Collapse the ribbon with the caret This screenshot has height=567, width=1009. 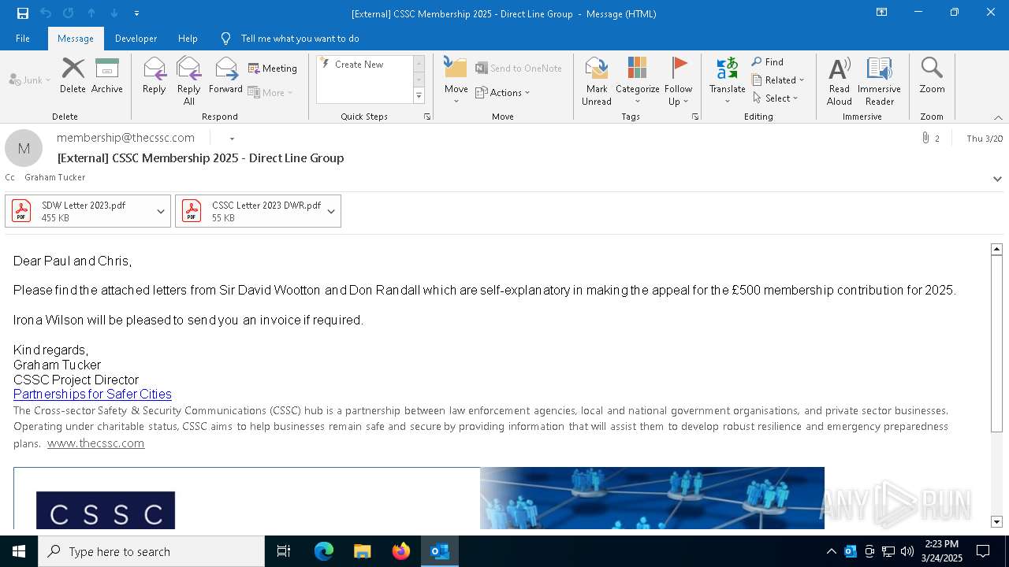(x=998, y=117)
